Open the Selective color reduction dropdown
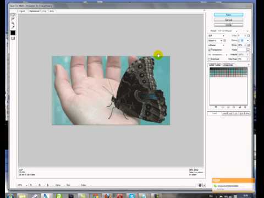The height and width of the screenshot is (198, 264). click(x=215, y=40)
